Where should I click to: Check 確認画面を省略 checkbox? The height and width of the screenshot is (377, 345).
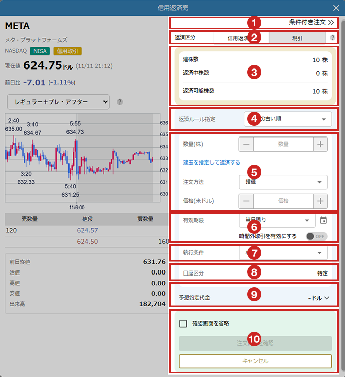183,323
